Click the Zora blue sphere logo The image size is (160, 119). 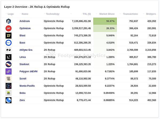9,100
